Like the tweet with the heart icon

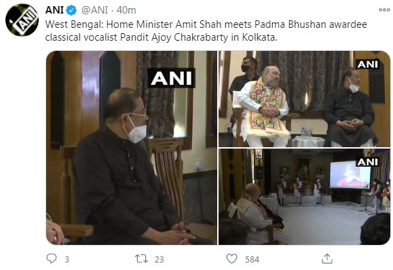click(x=231, y=258)
